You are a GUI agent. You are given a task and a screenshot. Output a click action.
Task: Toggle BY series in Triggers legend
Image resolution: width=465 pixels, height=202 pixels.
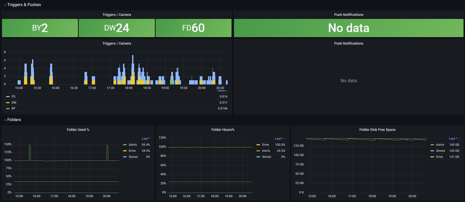(x=13, y=108)
